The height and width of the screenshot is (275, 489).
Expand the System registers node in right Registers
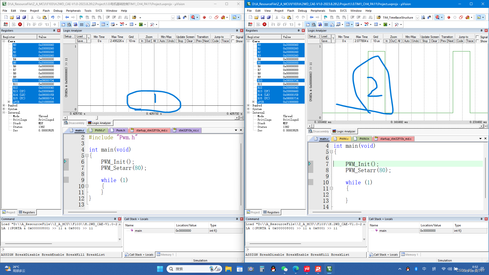[248, 109]
